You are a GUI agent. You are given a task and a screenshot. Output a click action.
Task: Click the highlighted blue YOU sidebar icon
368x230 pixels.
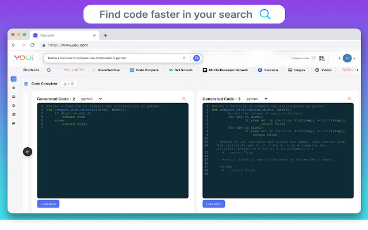[14, 79]
